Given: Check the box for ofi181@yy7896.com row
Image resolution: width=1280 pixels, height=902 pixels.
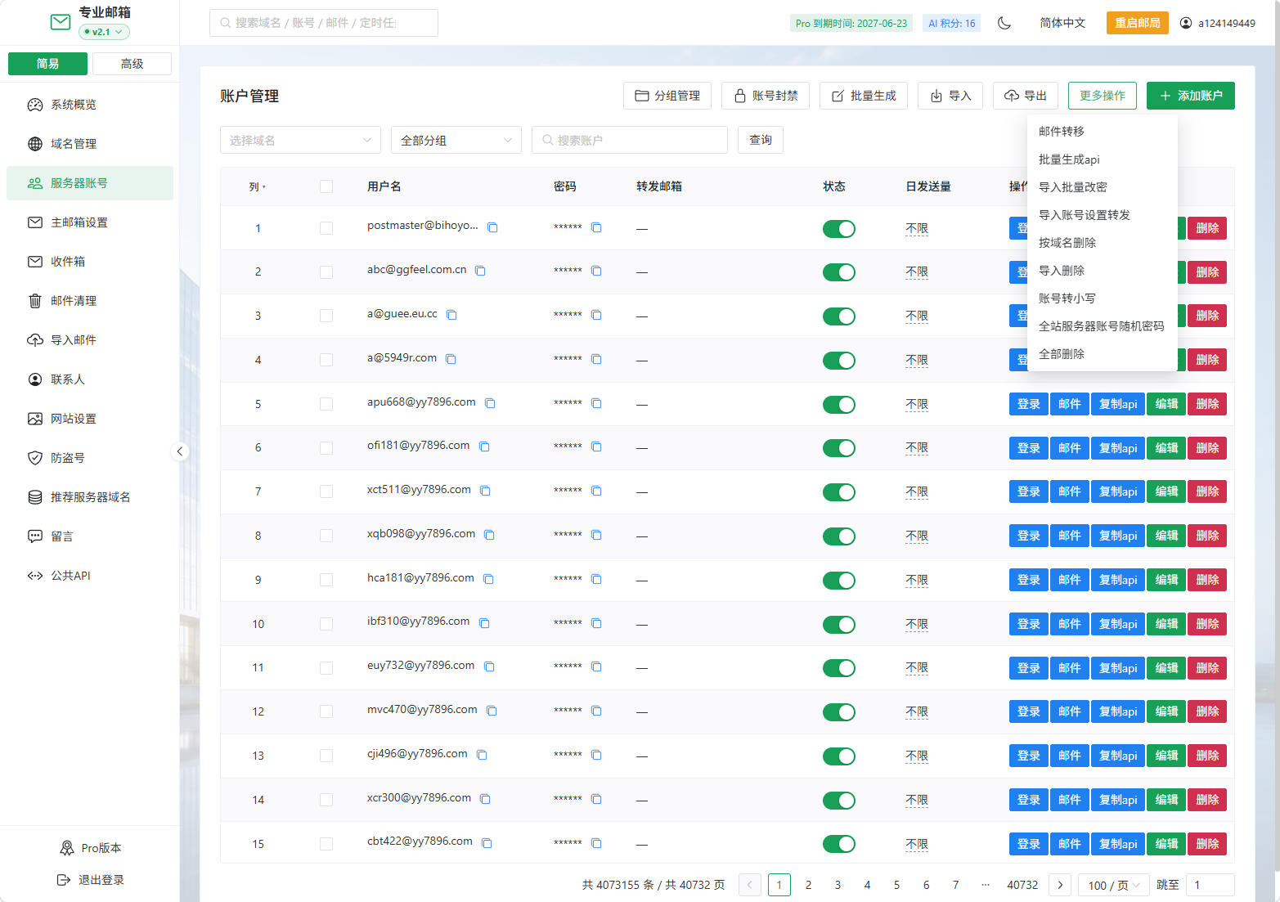Looking at the screenshot, I should click(326, 448).
